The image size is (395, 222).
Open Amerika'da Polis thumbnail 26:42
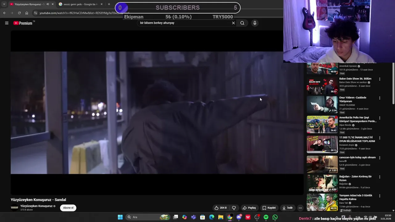(322, 124)
